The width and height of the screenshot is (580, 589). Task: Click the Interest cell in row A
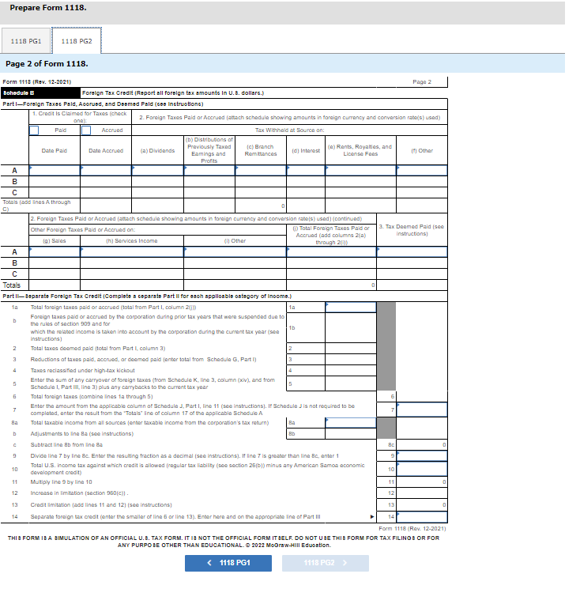pos(306,171)
